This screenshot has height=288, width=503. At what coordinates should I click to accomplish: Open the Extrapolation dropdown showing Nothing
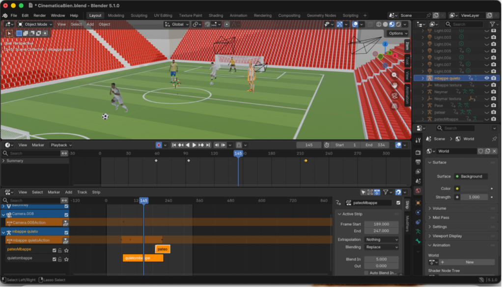point(382,239)
